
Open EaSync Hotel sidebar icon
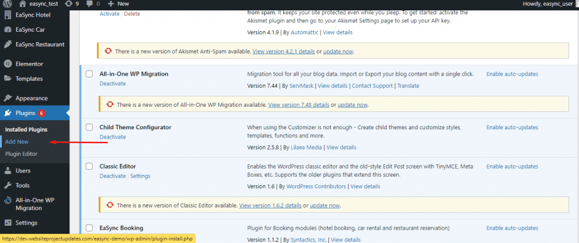tap(8, 15)
